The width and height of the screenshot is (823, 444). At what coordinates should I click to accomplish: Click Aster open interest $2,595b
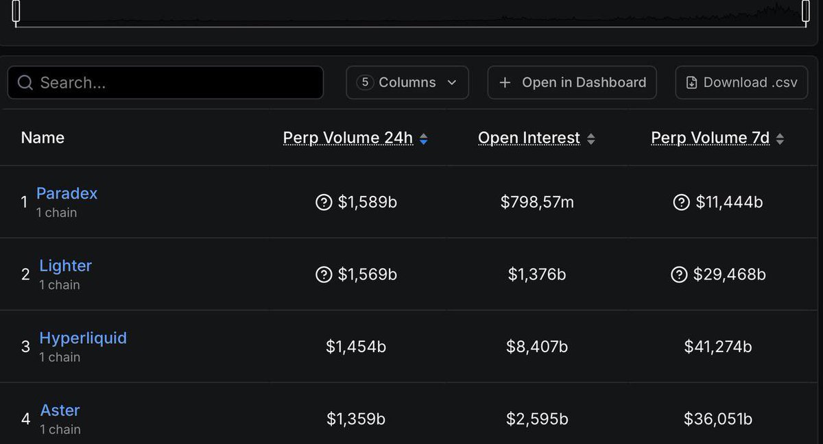click(537, 419)
